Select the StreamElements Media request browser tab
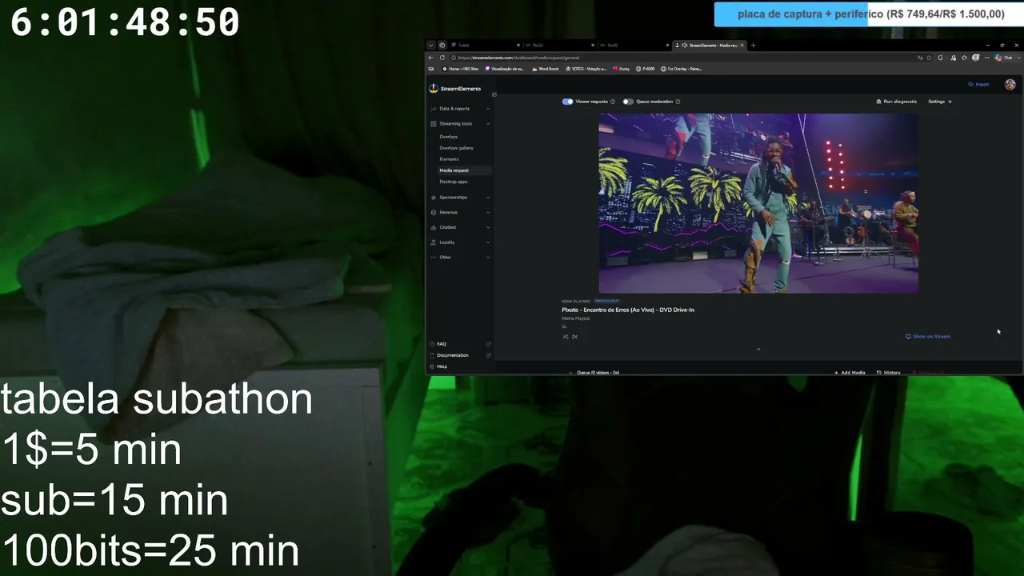 [x=710, y=46]
